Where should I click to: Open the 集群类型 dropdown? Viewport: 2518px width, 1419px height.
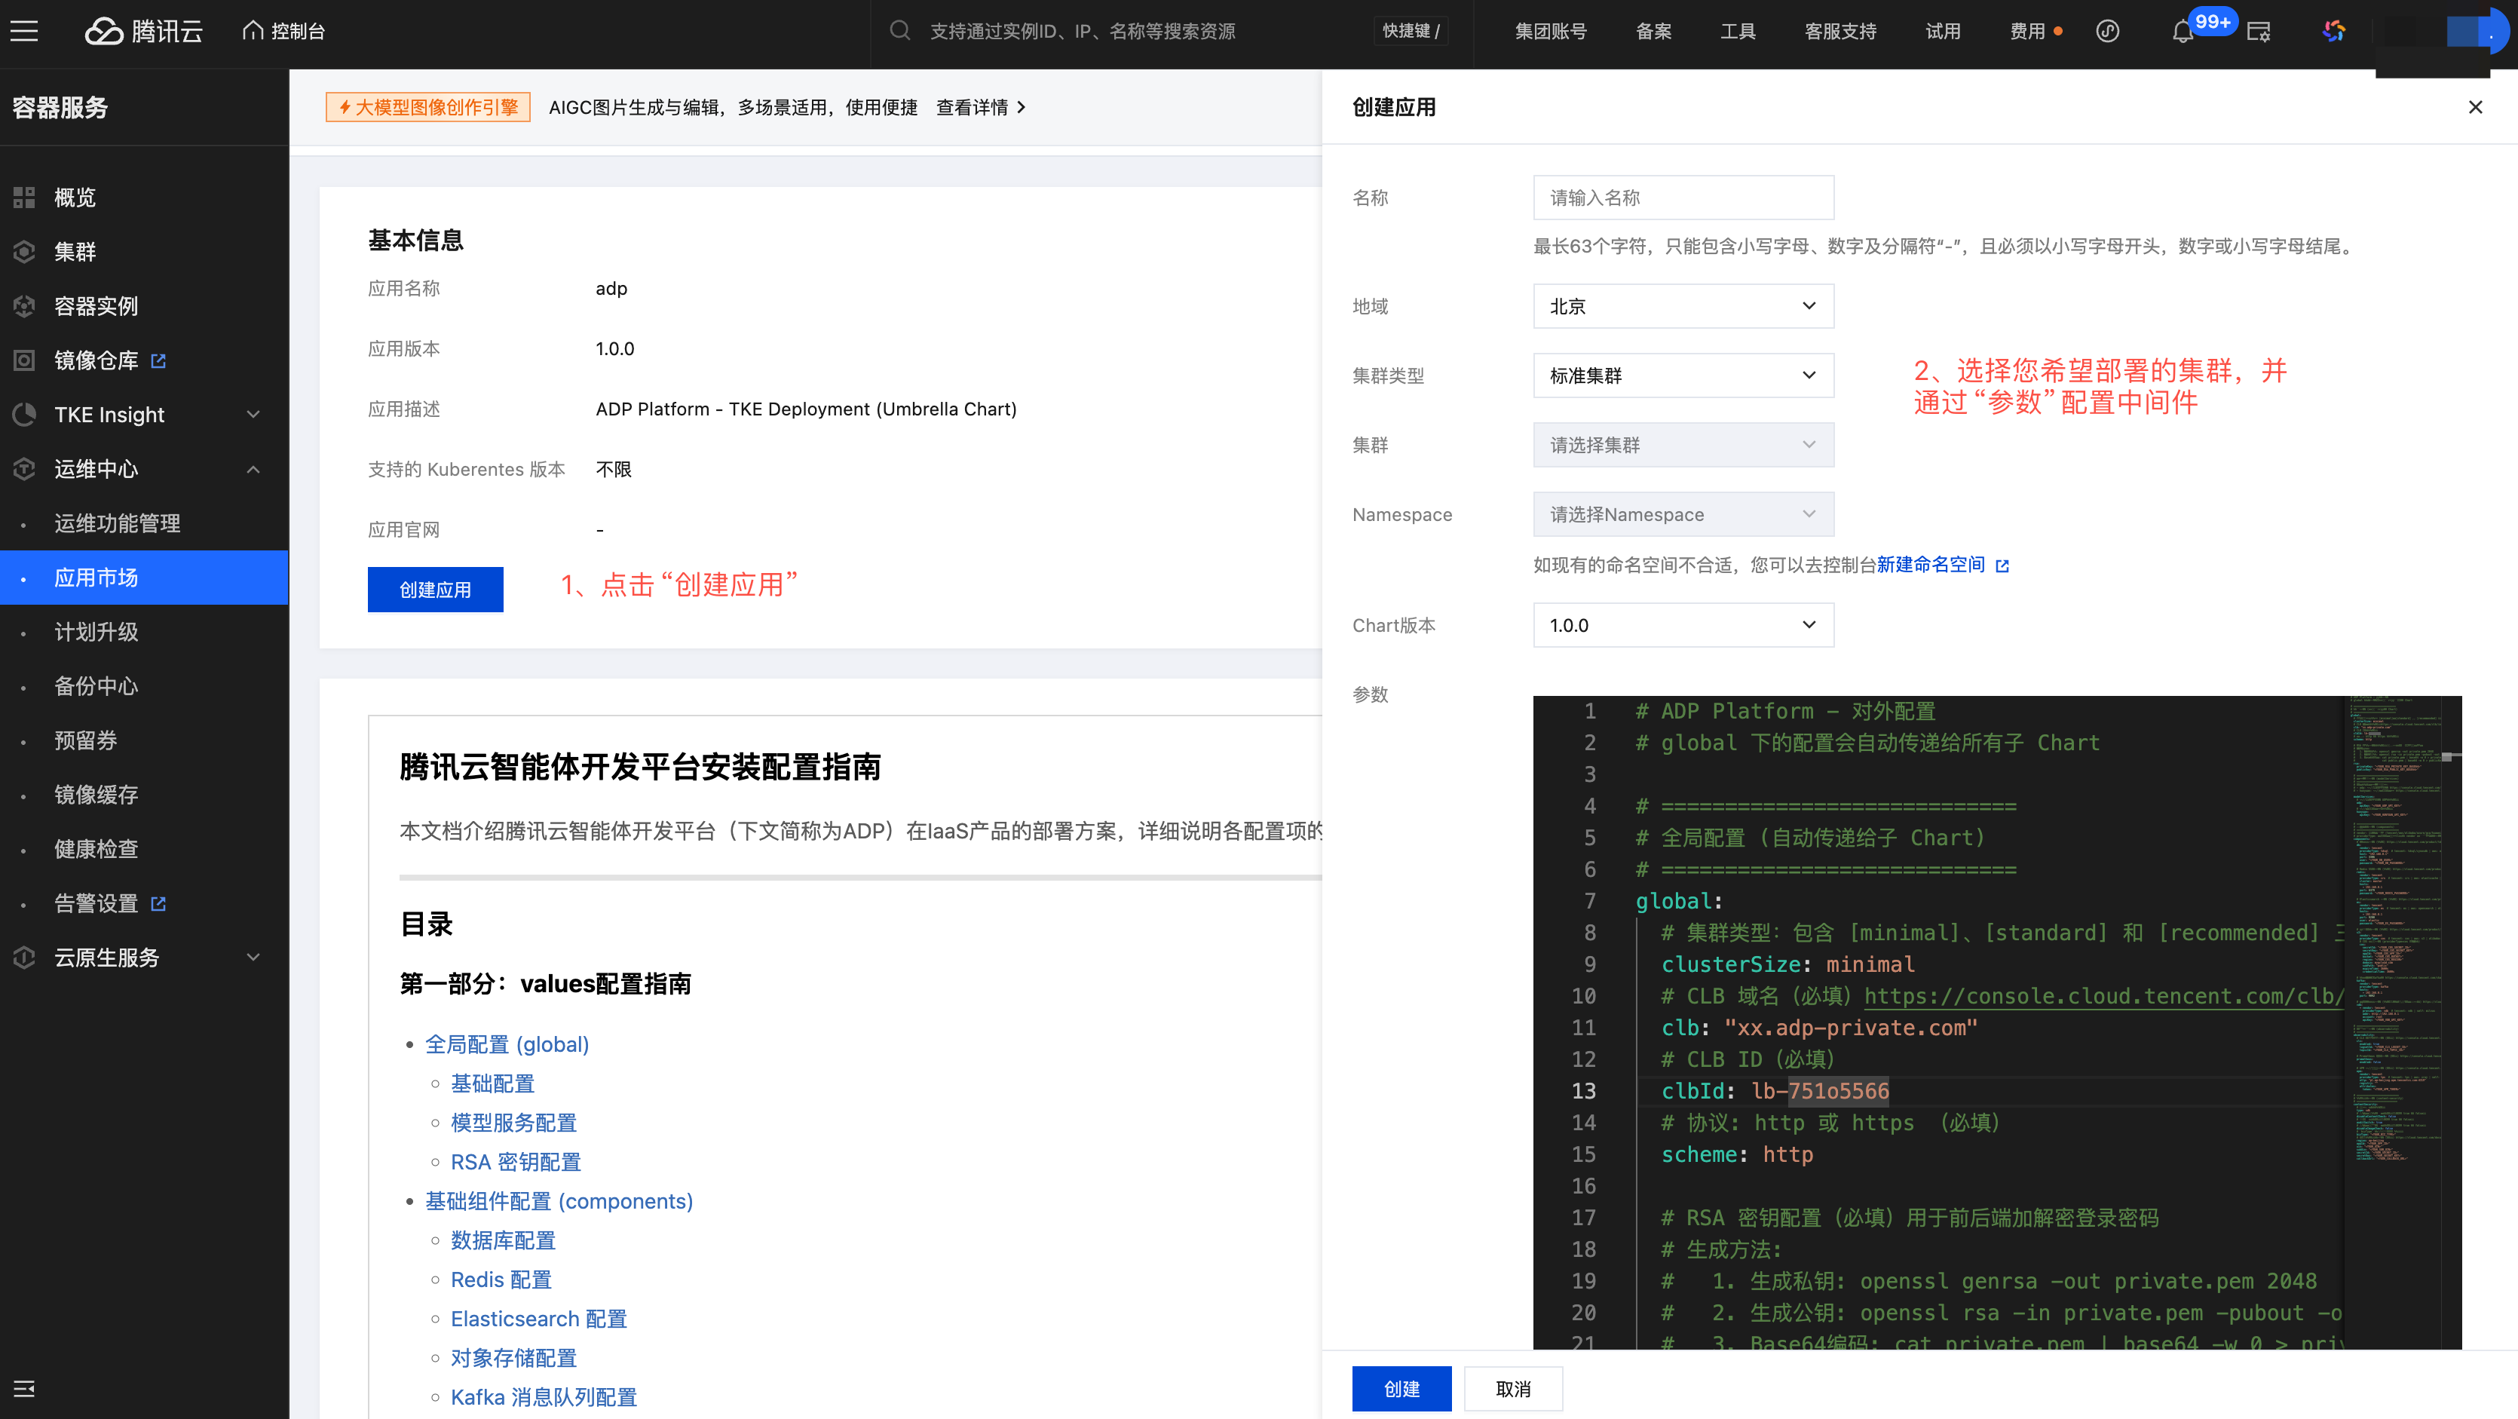point(1682,375)
